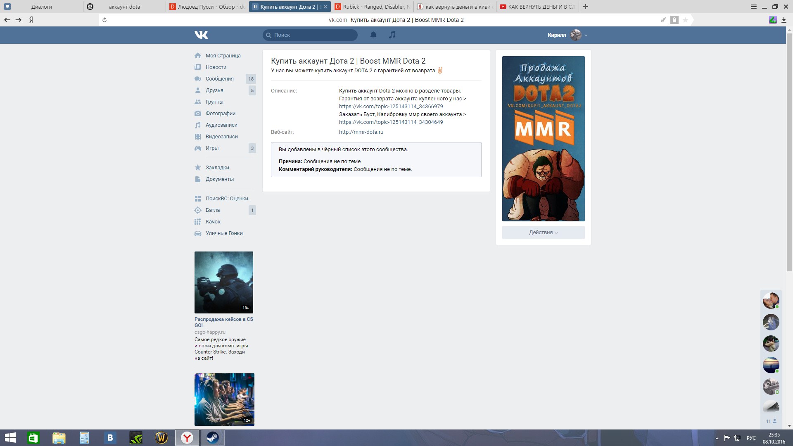Screen dimensions: 793x446
Task: Switch to аккаунт dota tab
Action: (x=124, y=7)
